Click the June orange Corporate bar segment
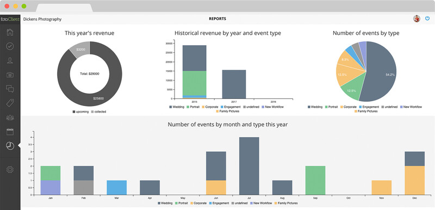The width and height of the screenshot is (435, 210). [x=216, y=188]
